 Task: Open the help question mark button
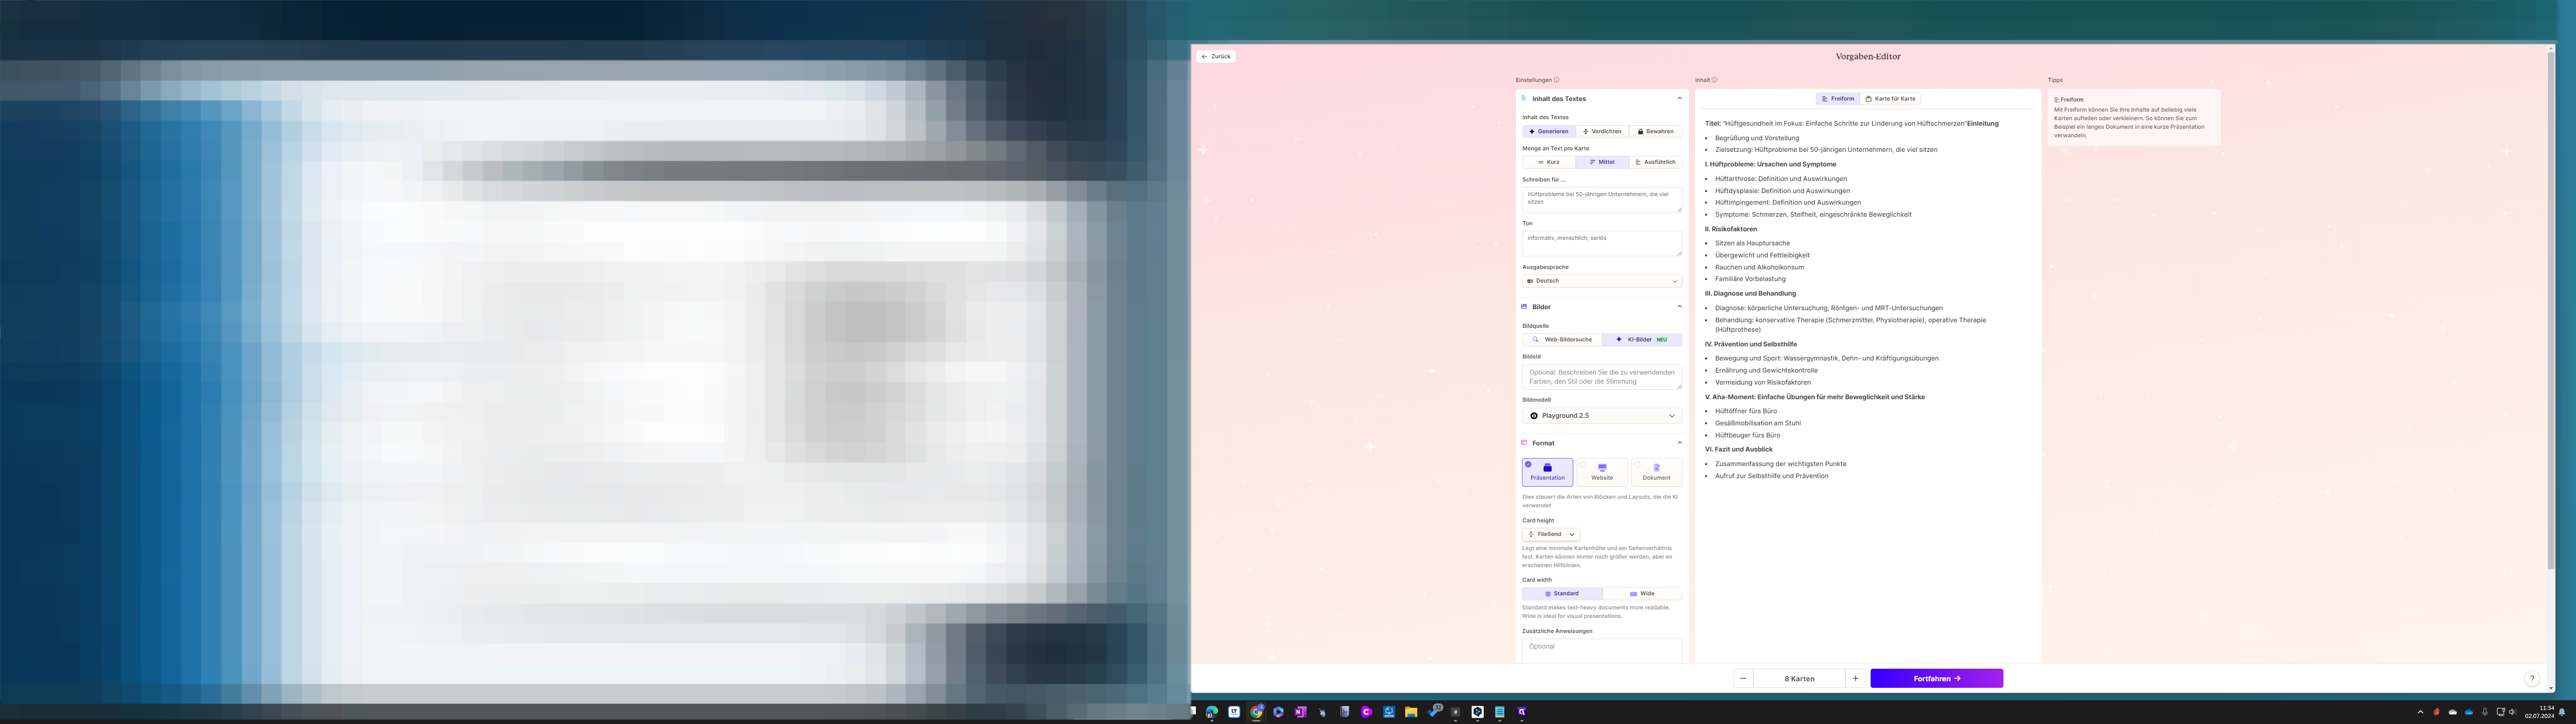tap(2532, 678)
